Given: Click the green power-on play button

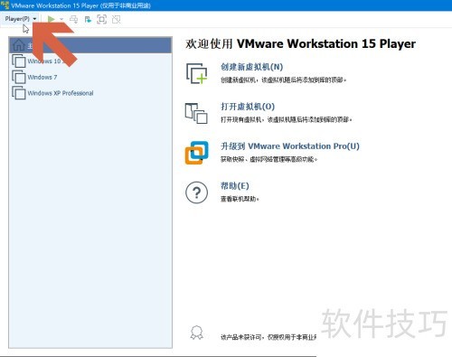Looking at the screenshot, I should click(51, 19).
